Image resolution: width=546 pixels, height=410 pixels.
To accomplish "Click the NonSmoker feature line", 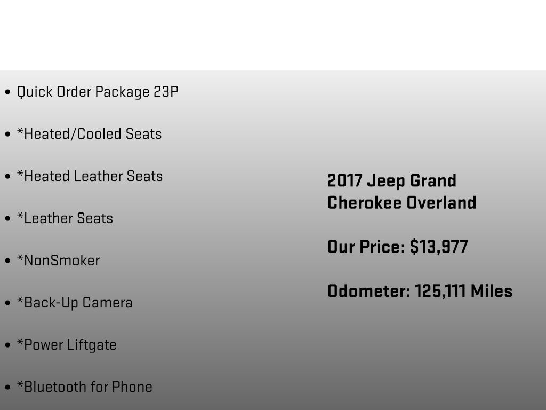I will 58,261.
